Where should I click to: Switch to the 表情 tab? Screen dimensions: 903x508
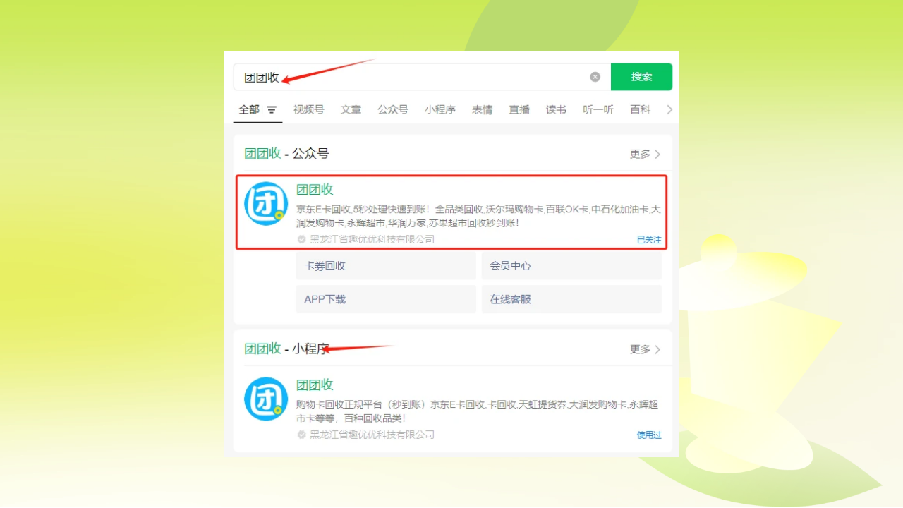(483, 109)
